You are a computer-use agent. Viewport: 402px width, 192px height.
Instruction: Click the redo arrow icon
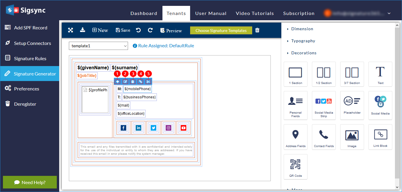(x=150, y=30)
